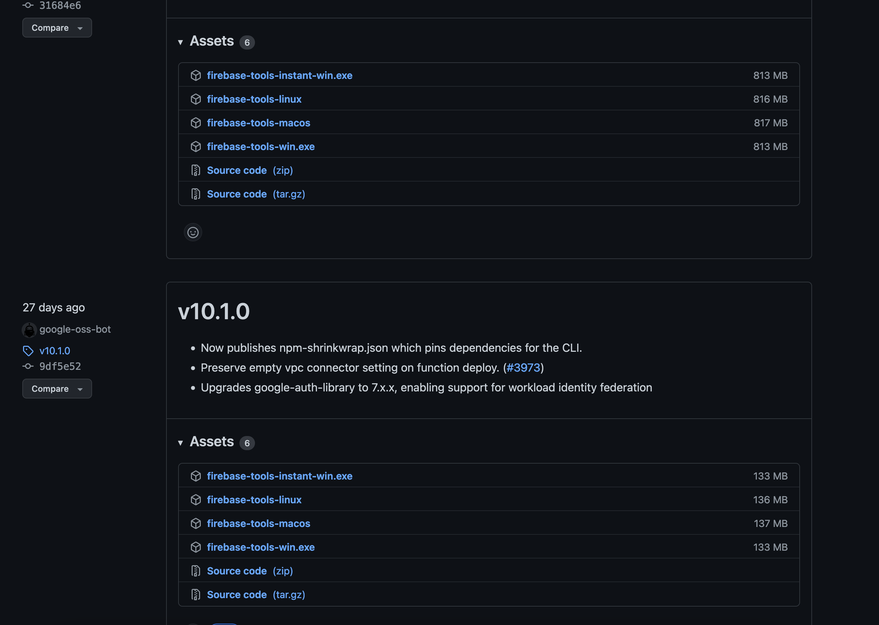Download firebase-tools-instant-win.exe

click(x=279, y=75)
